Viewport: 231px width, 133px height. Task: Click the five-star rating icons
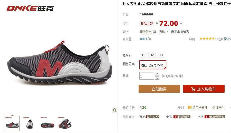pos(207,39)
